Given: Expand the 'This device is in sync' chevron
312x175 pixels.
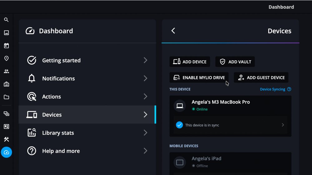Looking at the screenshot, I should (x=283, y=125).
